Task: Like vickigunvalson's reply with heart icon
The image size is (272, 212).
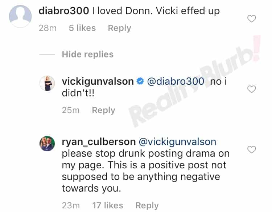Action: (x=252, y=89)
